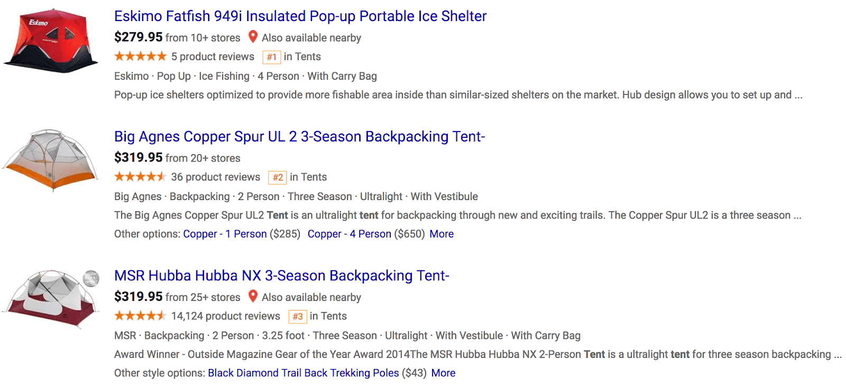Open Eskimo Fatfish 949i Ice Shelter title link

[x=300, y=16]
